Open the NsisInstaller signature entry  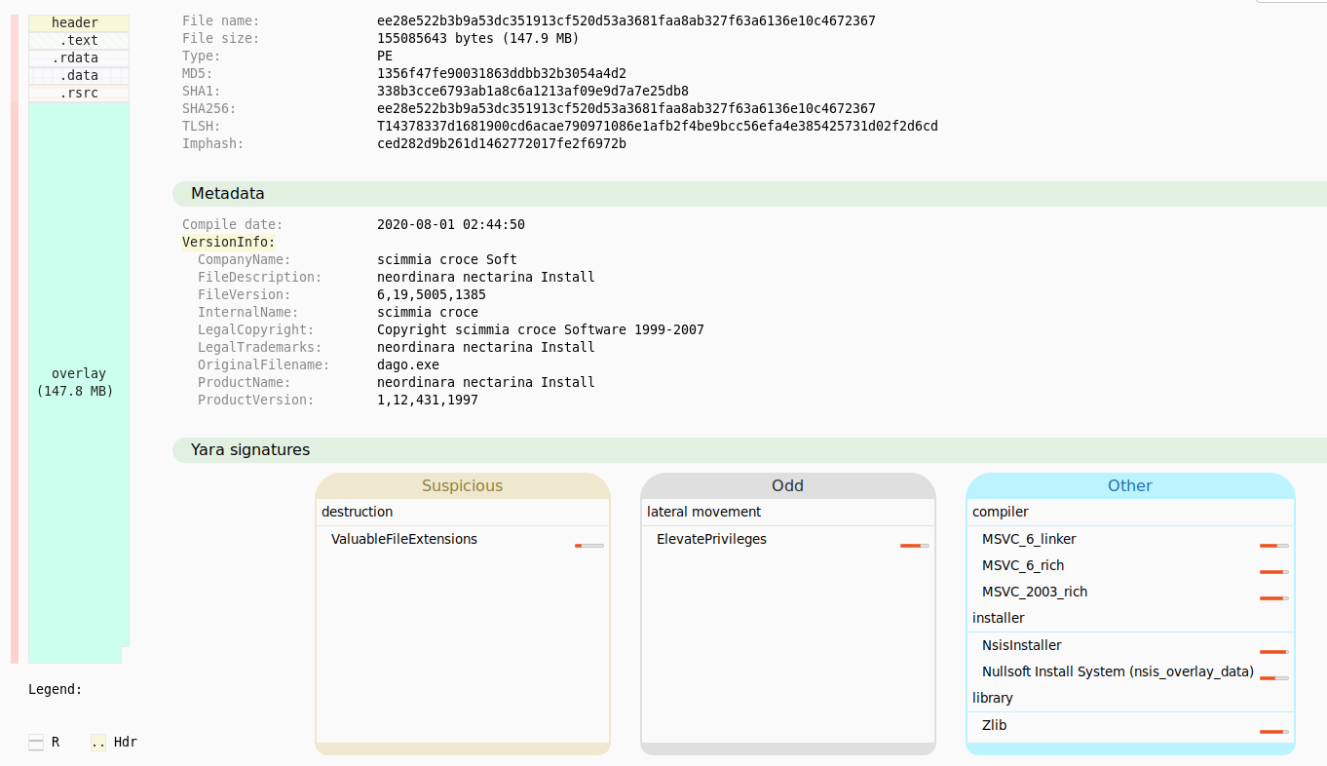click(x=1019, y=644)
